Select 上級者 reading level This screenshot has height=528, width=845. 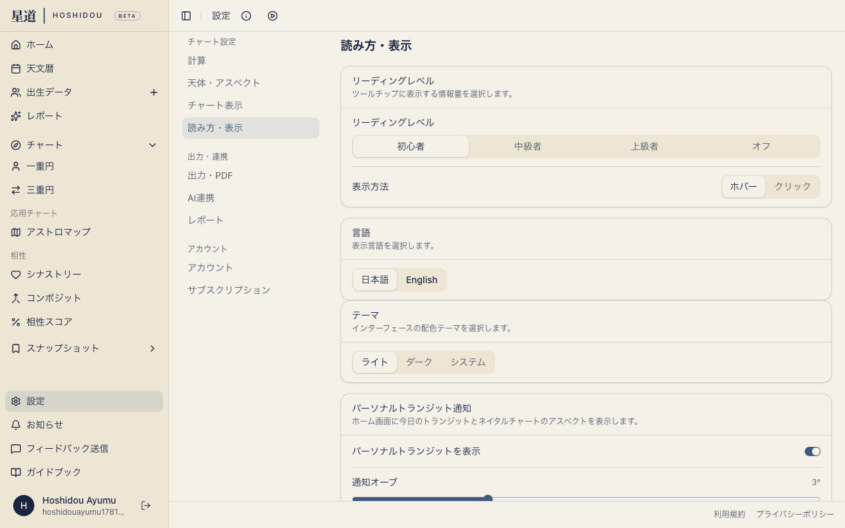click(644, 147)
